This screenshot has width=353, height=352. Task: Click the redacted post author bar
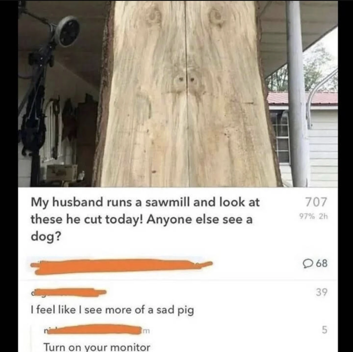[122, 265]
